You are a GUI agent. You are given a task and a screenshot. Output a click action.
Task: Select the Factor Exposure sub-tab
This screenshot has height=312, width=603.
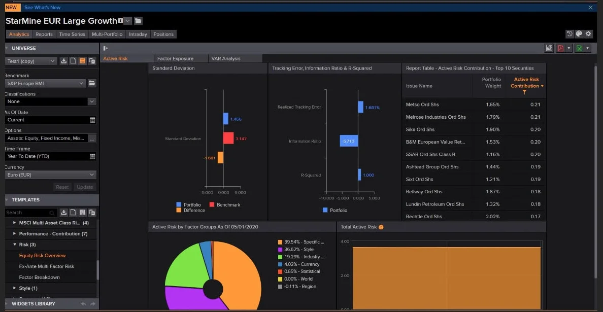(x=181, y=58)
